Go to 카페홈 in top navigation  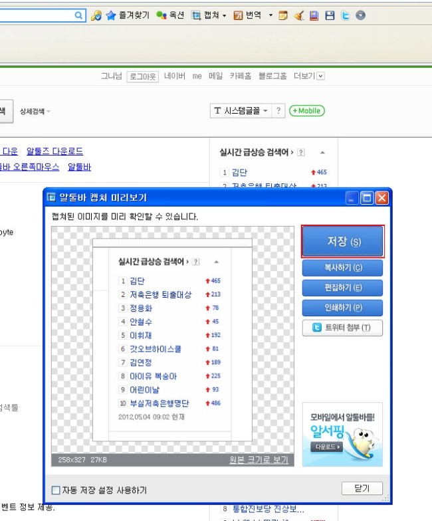[x=241, y=76]
